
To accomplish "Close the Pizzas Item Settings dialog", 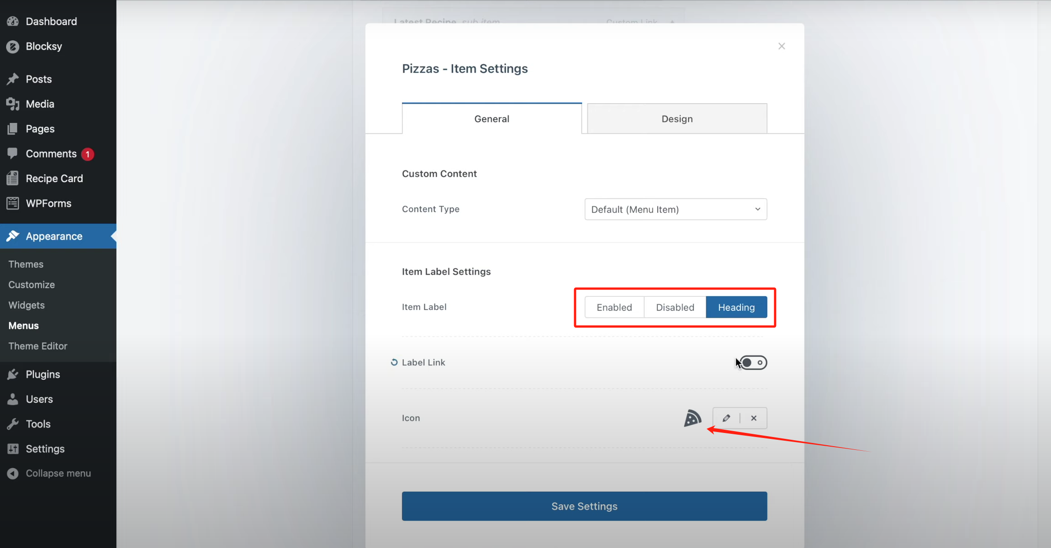I will 782,46.
